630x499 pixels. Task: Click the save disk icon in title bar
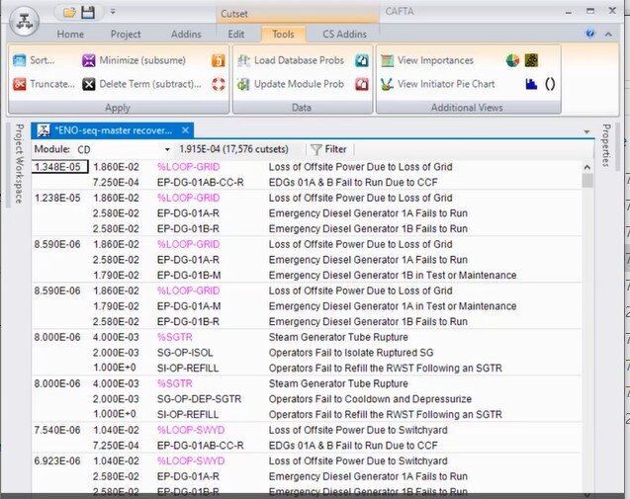88,12
